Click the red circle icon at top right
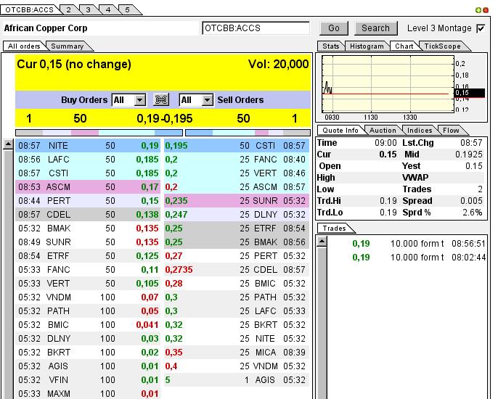This screenshot has height=399, width=498. (x=486, y=9)
